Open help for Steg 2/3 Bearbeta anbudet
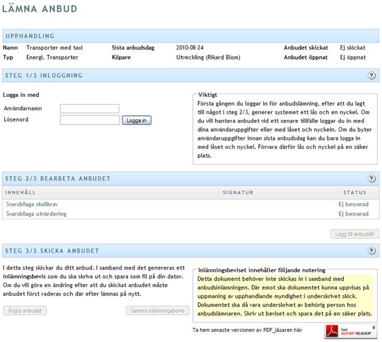The height and width of the screenshot is (342, 382). [x=371, y=178]
